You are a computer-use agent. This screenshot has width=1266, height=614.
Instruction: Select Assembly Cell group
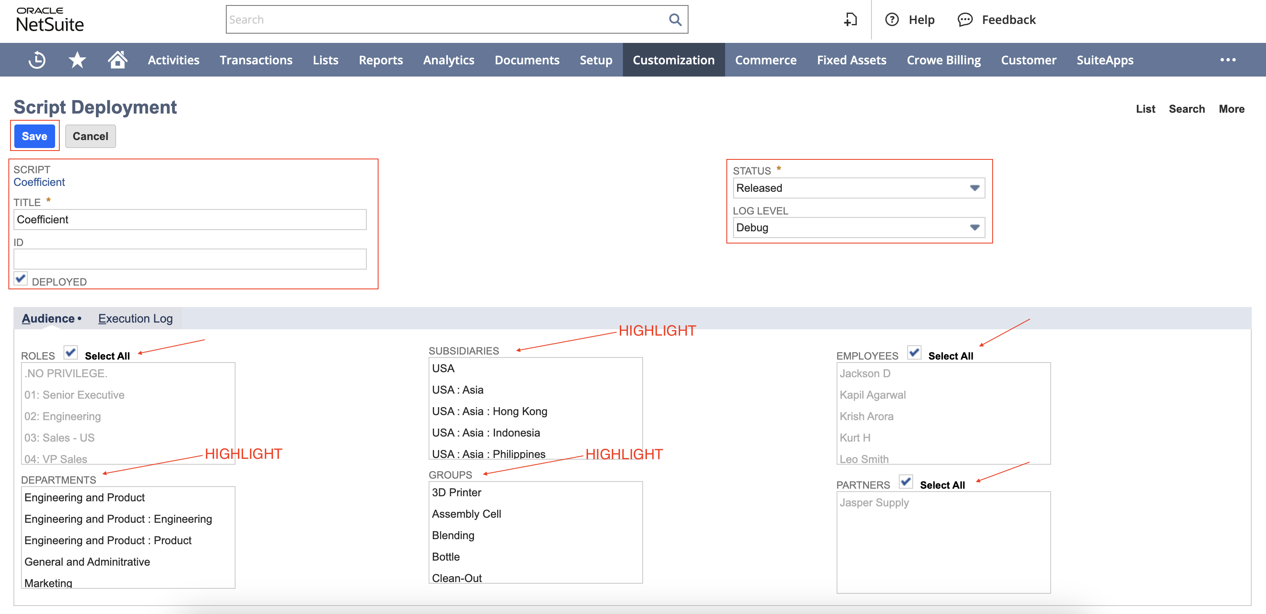535,514
